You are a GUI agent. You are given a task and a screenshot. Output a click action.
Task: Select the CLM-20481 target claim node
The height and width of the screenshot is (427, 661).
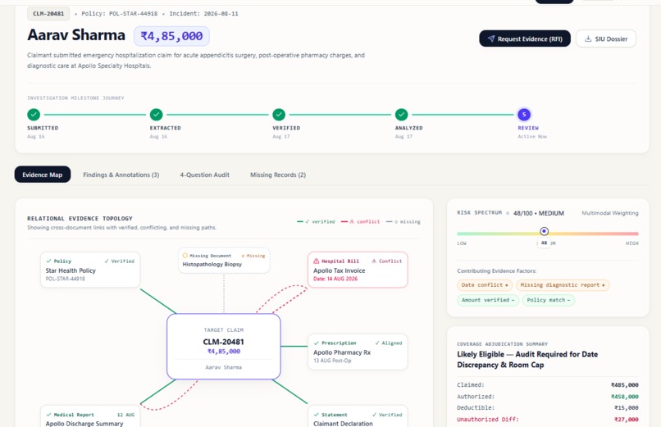pyautogui.click(x=224, y=347)
